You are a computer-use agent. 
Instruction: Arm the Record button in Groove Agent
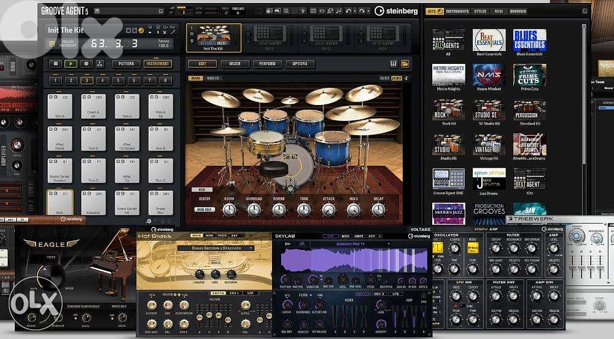coord(86,63)
